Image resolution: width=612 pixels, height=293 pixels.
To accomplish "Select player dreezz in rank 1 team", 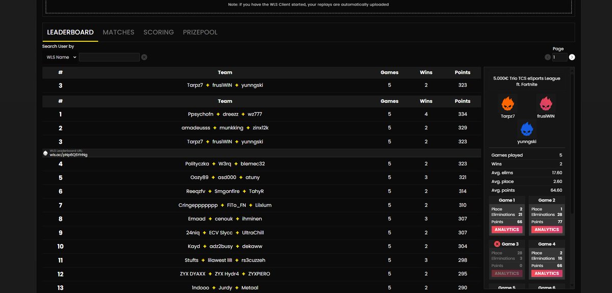I will pyautogui.click(x=231, y=114).
